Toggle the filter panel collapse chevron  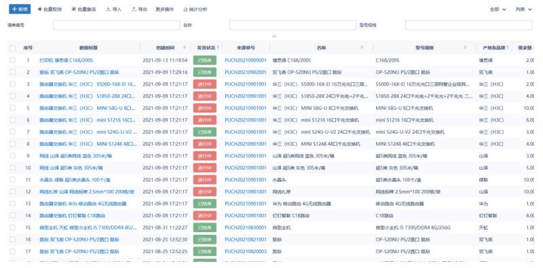point(274,36)
